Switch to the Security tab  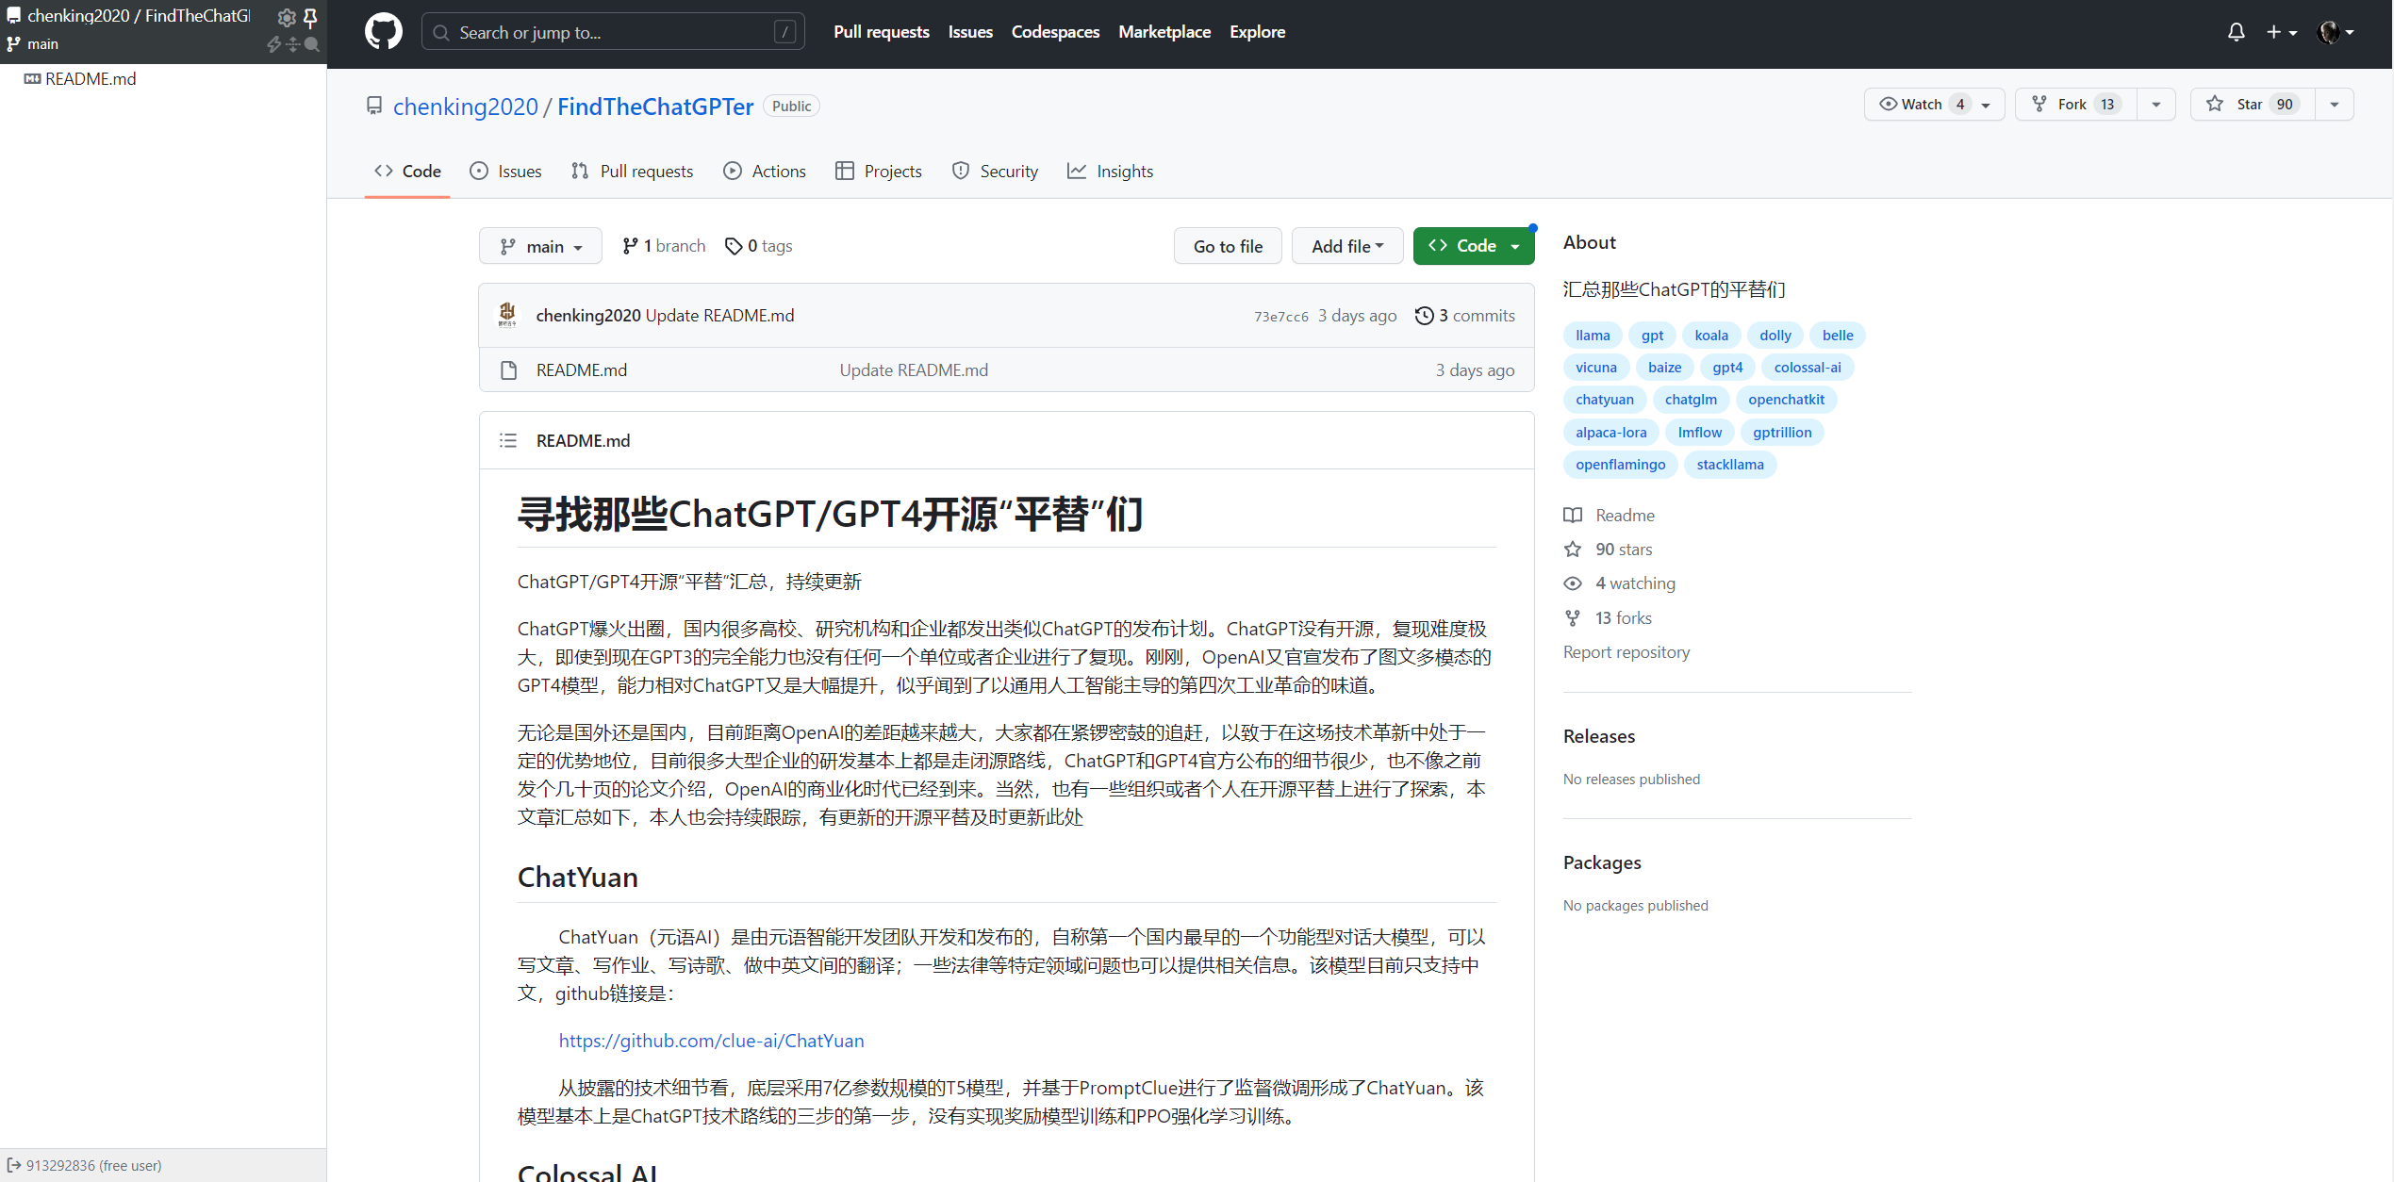tap(995, 171)
